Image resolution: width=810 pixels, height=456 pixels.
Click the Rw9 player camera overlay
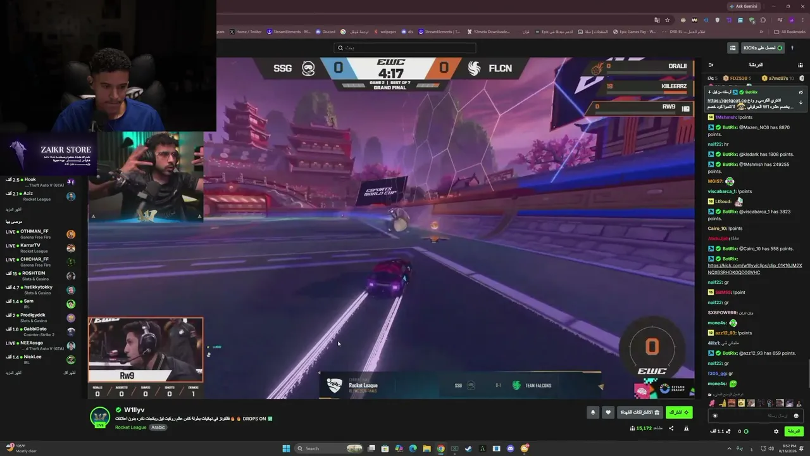(x=146, y=350)
